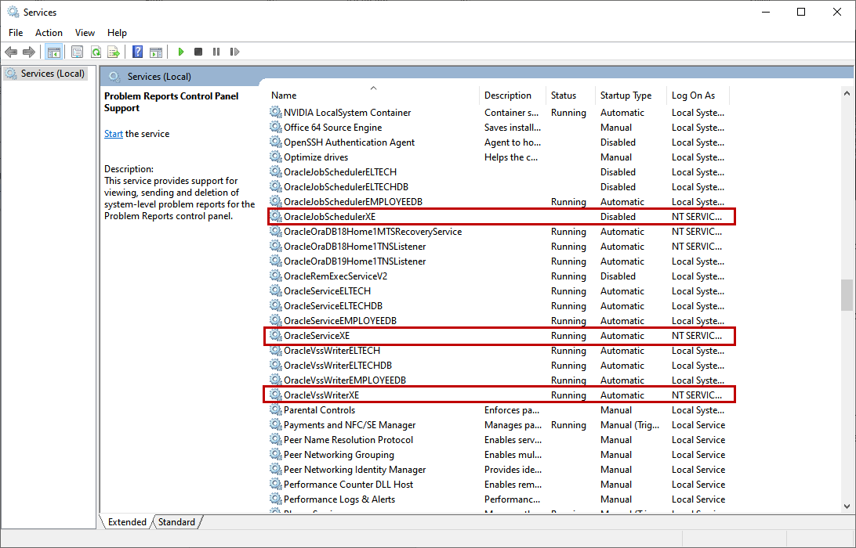Sort by the Startup Type column header
Image resolution: width=856 pixels, height=548 pixels.
point(630,95)
